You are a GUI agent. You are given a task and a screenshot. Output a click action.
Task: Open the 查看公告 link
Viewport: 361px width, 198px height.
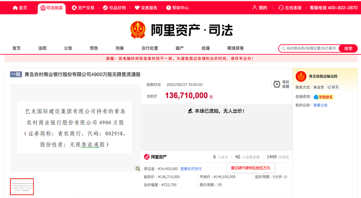(x=320, y=105)
